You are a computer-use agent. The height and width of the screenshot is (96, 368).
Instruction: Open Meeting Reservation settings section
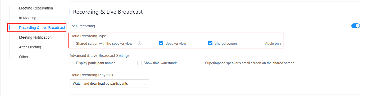tap(36, 8)
